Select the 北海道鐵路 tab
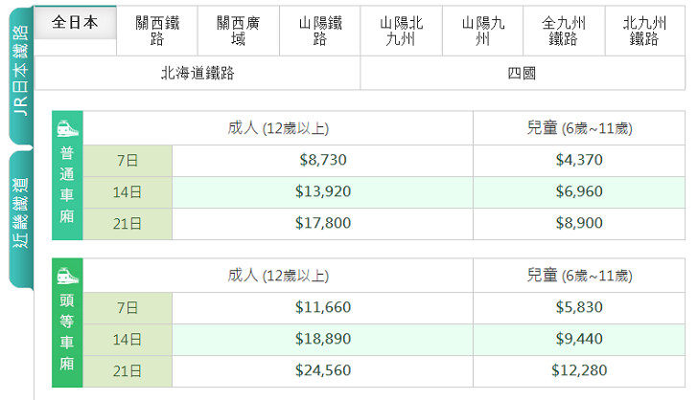Screen dimensions: 698x400 pyautogui.click(x=198, y=73)
